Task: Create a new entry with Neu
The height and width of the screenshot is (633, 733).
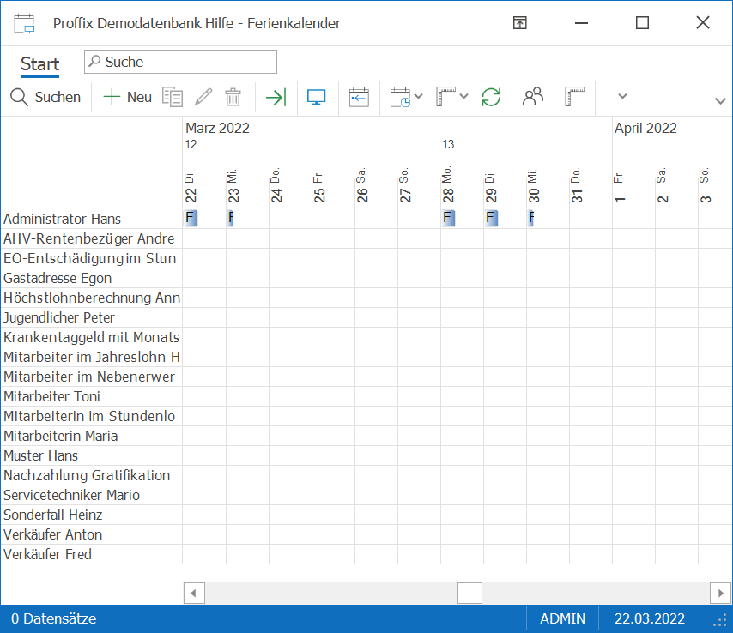Action: [x=128, y=97]
